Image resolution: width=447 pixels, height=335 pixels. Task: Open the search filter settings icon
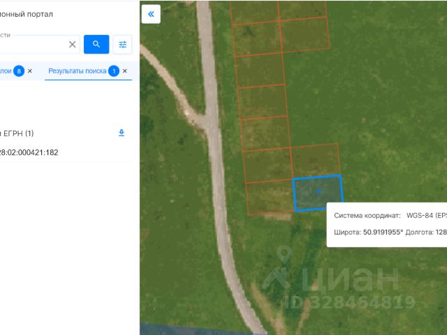point(123,45)
